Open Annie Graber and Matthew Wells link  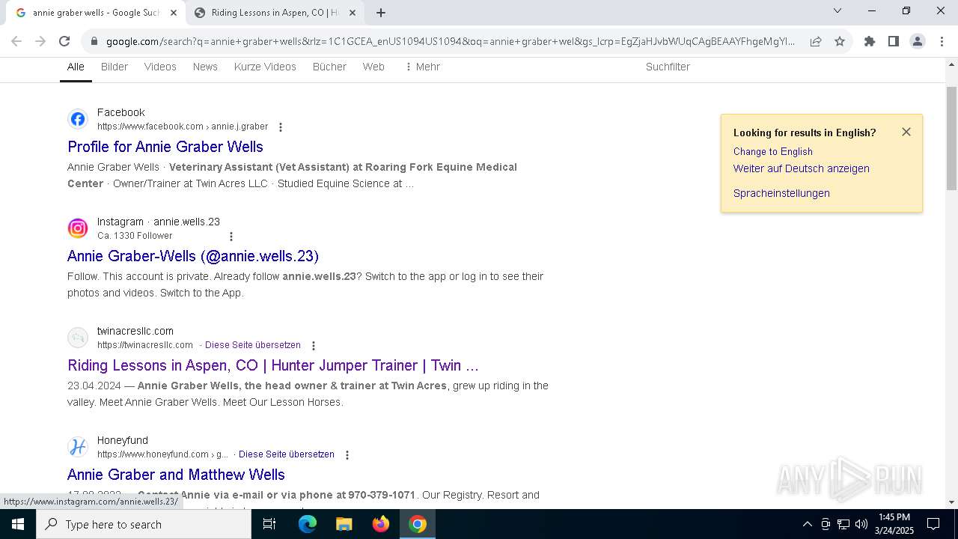click(176, 475)
